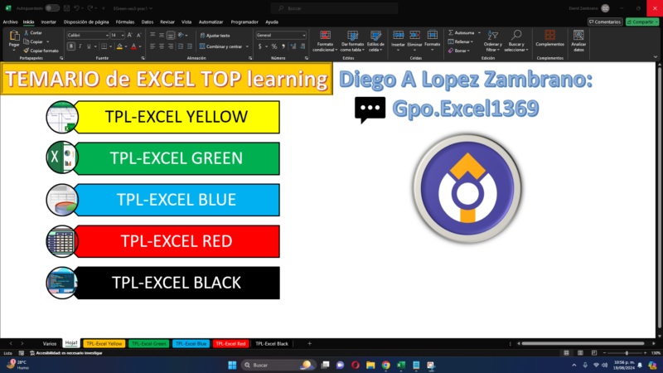Open Buscar y seleccionar
663x373 pixels.
point(516,41)
